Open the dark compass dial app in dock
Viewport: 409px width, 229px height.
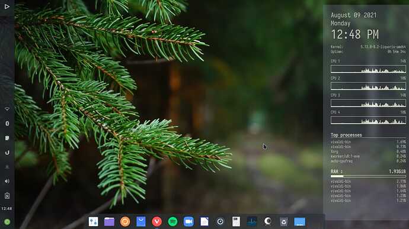220,222
